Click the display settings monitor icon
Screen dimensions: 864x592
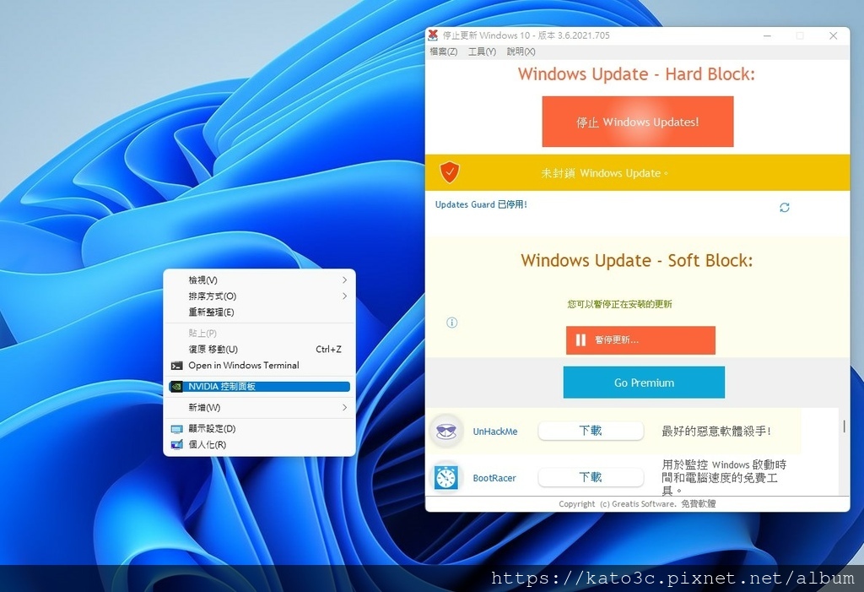176,429
